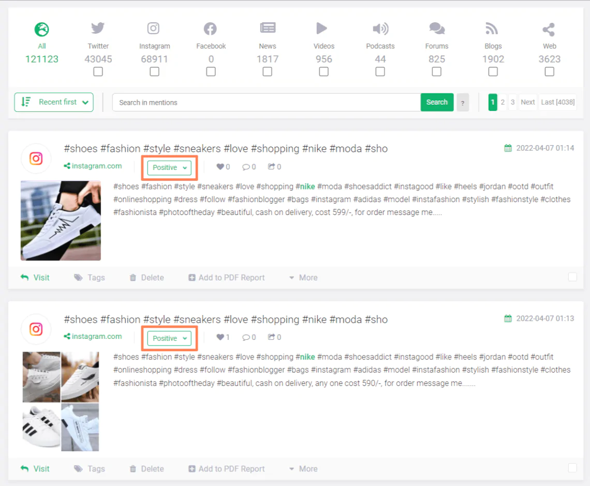
Task: Enable the Forums source checkbox
Action: tap(436, 72)
